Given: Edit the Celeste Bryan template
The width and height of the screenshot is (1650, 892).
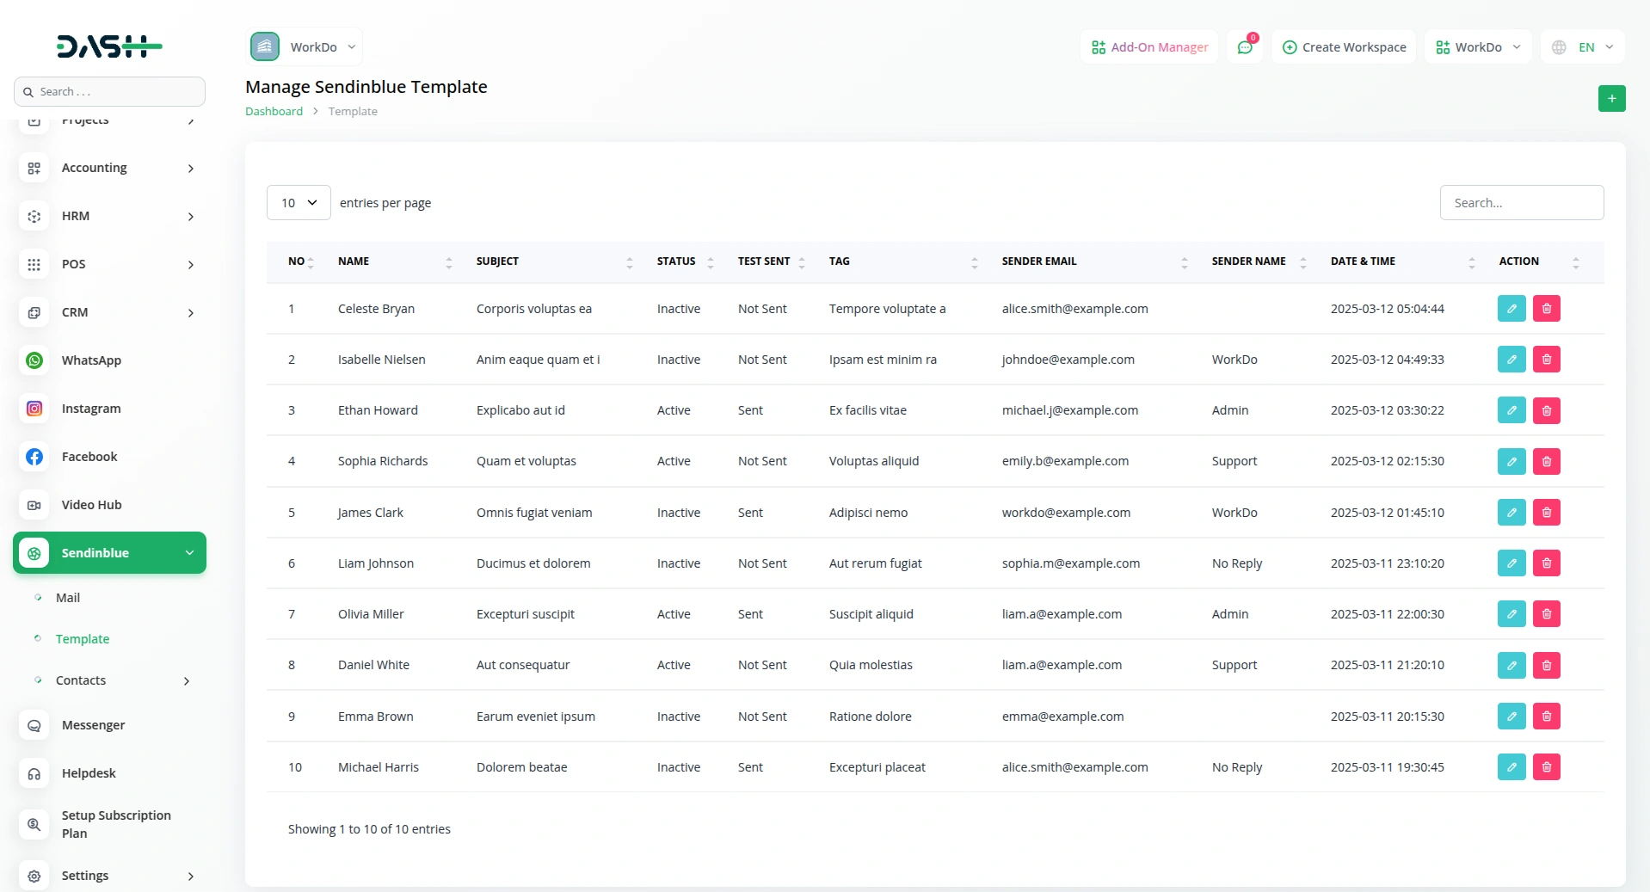Looking at the screenshot, I should [1511, 309].
